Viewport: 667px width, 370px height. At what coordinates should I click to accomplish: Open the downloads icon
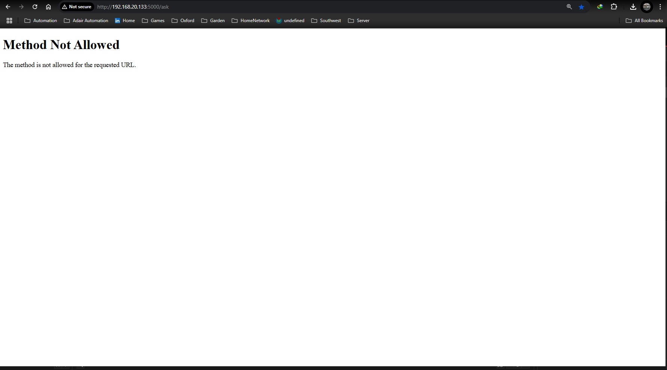pos(633,7)
